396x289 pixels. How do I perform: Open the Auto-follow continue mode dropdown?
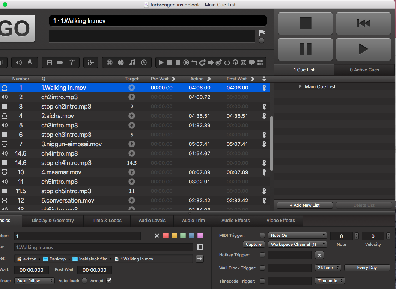[x=35, y=281]
